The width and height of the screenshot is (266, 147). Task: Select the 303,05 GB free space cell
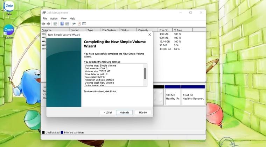(x=165, y=49)
